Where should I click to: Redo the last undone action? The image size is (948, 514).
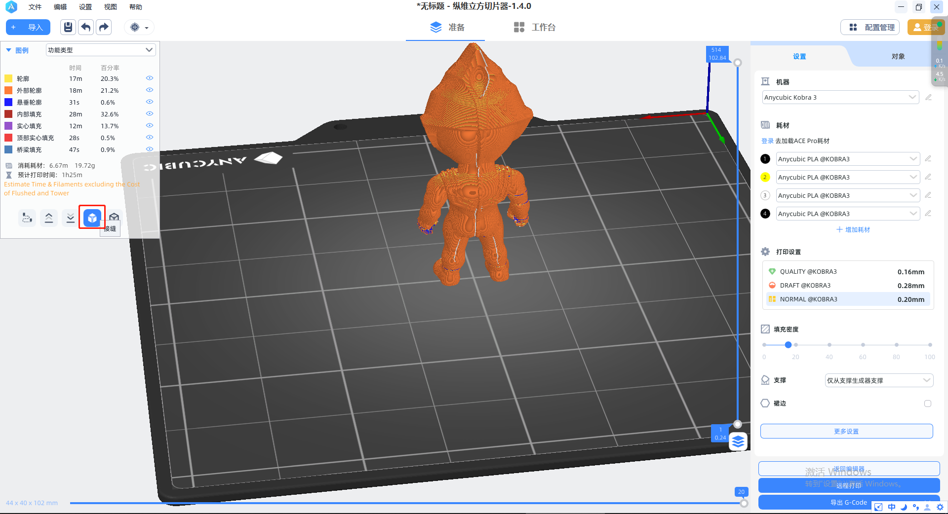tap(104, 27)
